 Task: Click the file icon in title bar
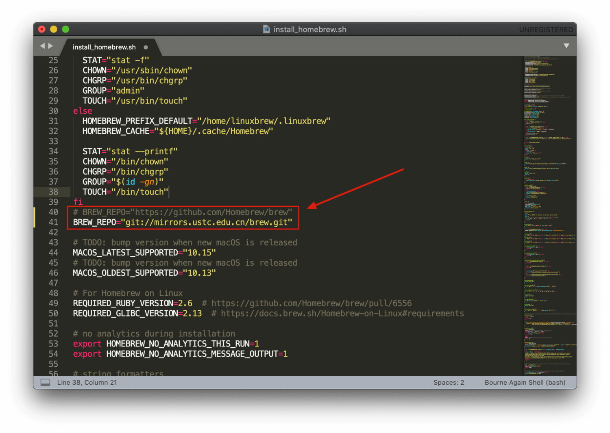[266, 29]
